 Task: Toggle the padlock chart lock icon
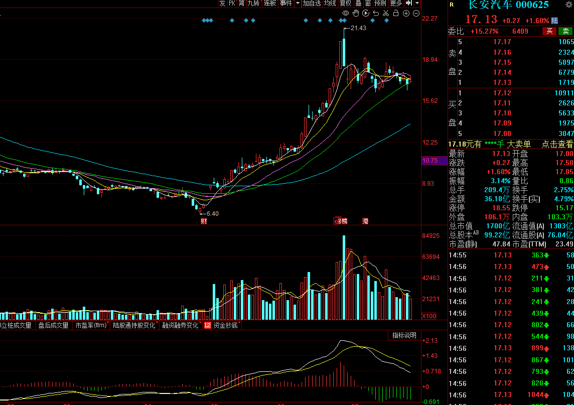coord(396,13)
